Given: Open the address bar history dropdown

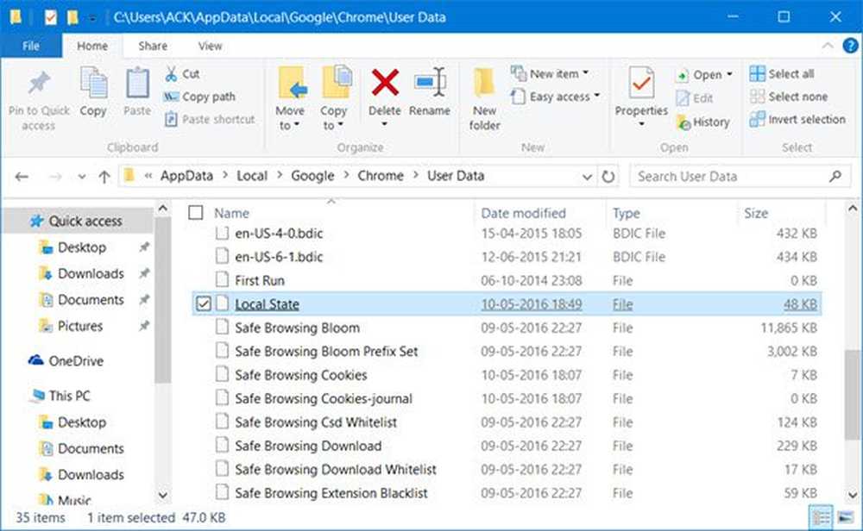Looking at the screenshot, I should pos(587,177).
